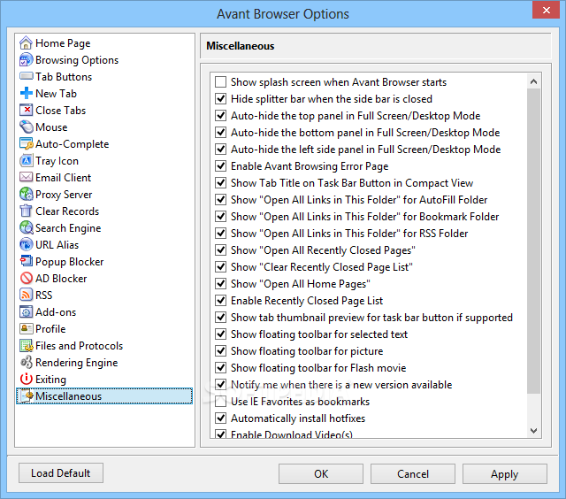
Task: Click the Exiting power icon
Action: click(x=26, y=380)
